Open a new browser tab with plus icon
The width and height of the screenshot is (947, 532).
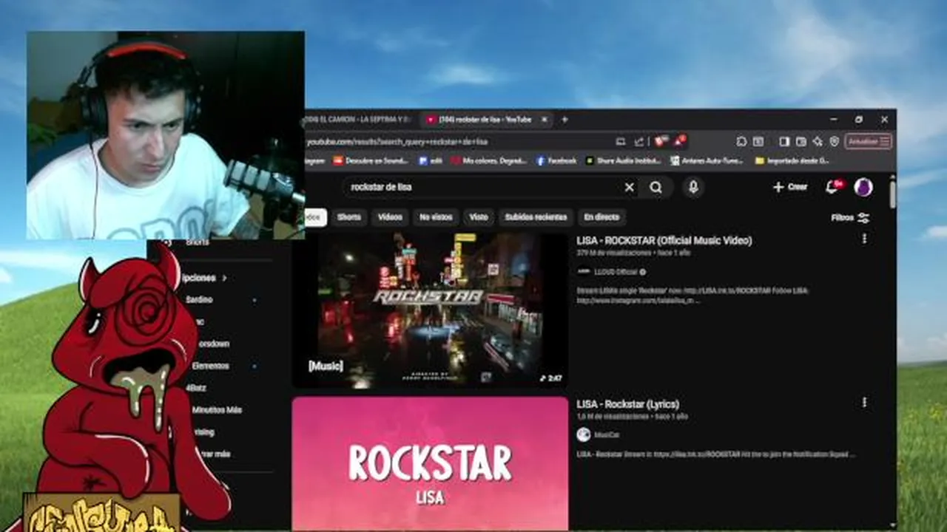tap(565, 119)
